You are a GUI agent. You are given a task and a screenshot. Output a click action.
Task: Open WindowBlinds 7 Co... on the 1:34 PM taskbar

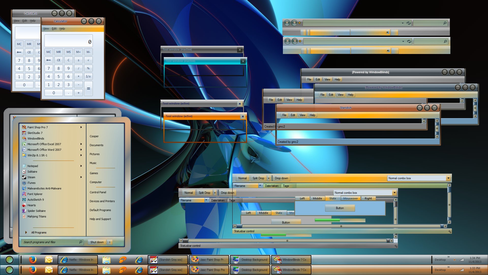click(x=291, y=260)
